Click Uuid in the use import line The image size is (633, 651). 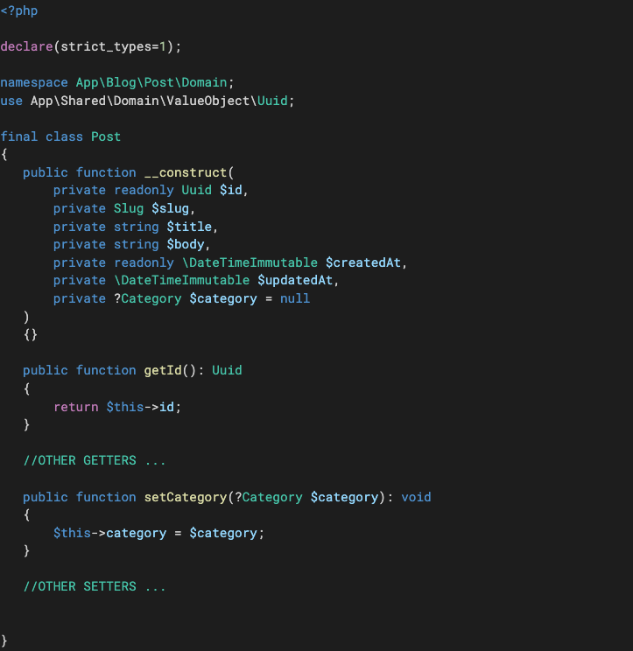coord(277,101)
